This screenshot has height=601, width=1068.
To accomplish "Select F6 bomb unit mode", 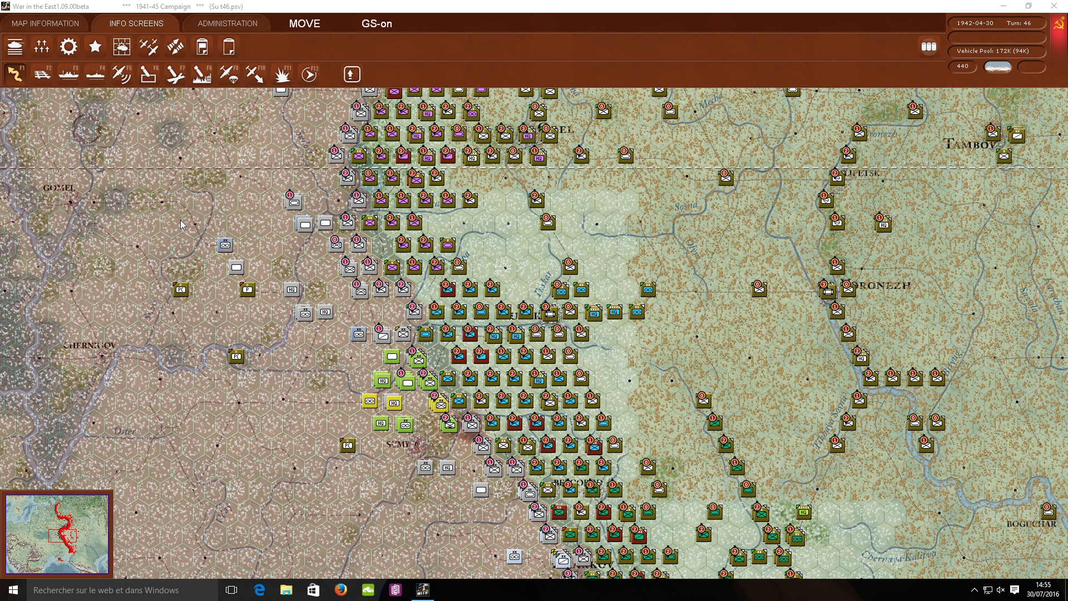I will (x=149, y=74).
